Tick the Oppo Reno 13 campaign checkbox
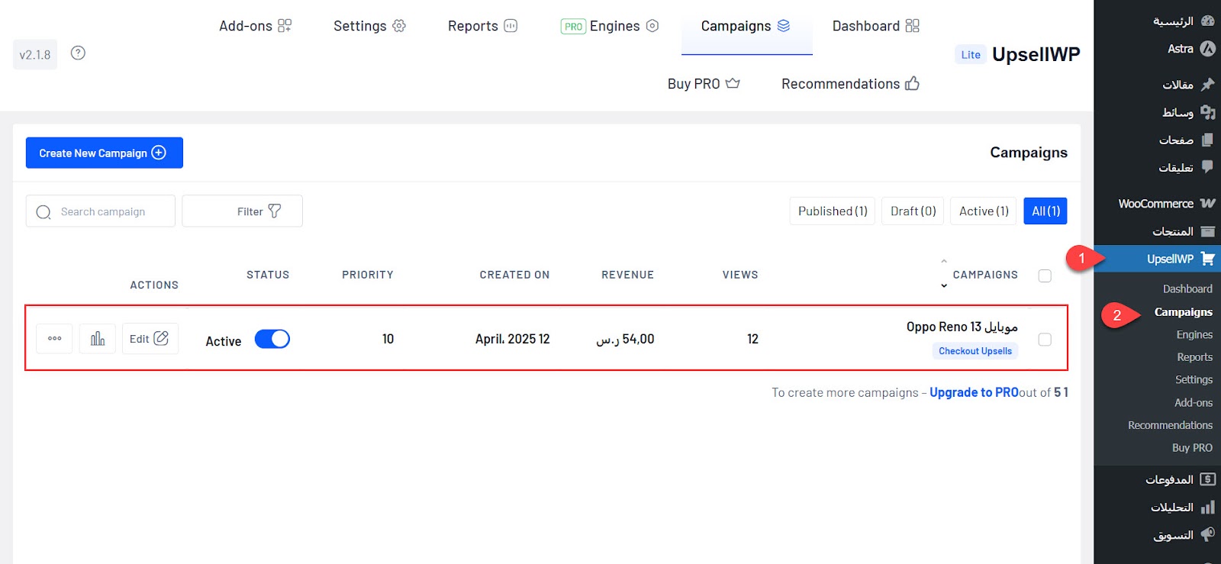The image size is (1221, 564). click(x=1045, y=340)
